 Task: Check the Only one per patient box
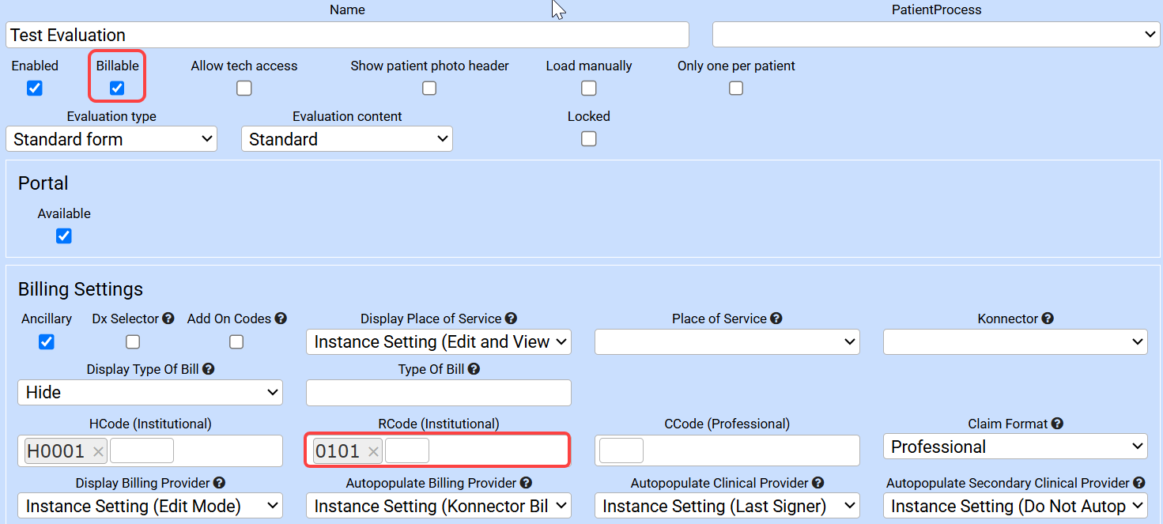tap(736, 89)
